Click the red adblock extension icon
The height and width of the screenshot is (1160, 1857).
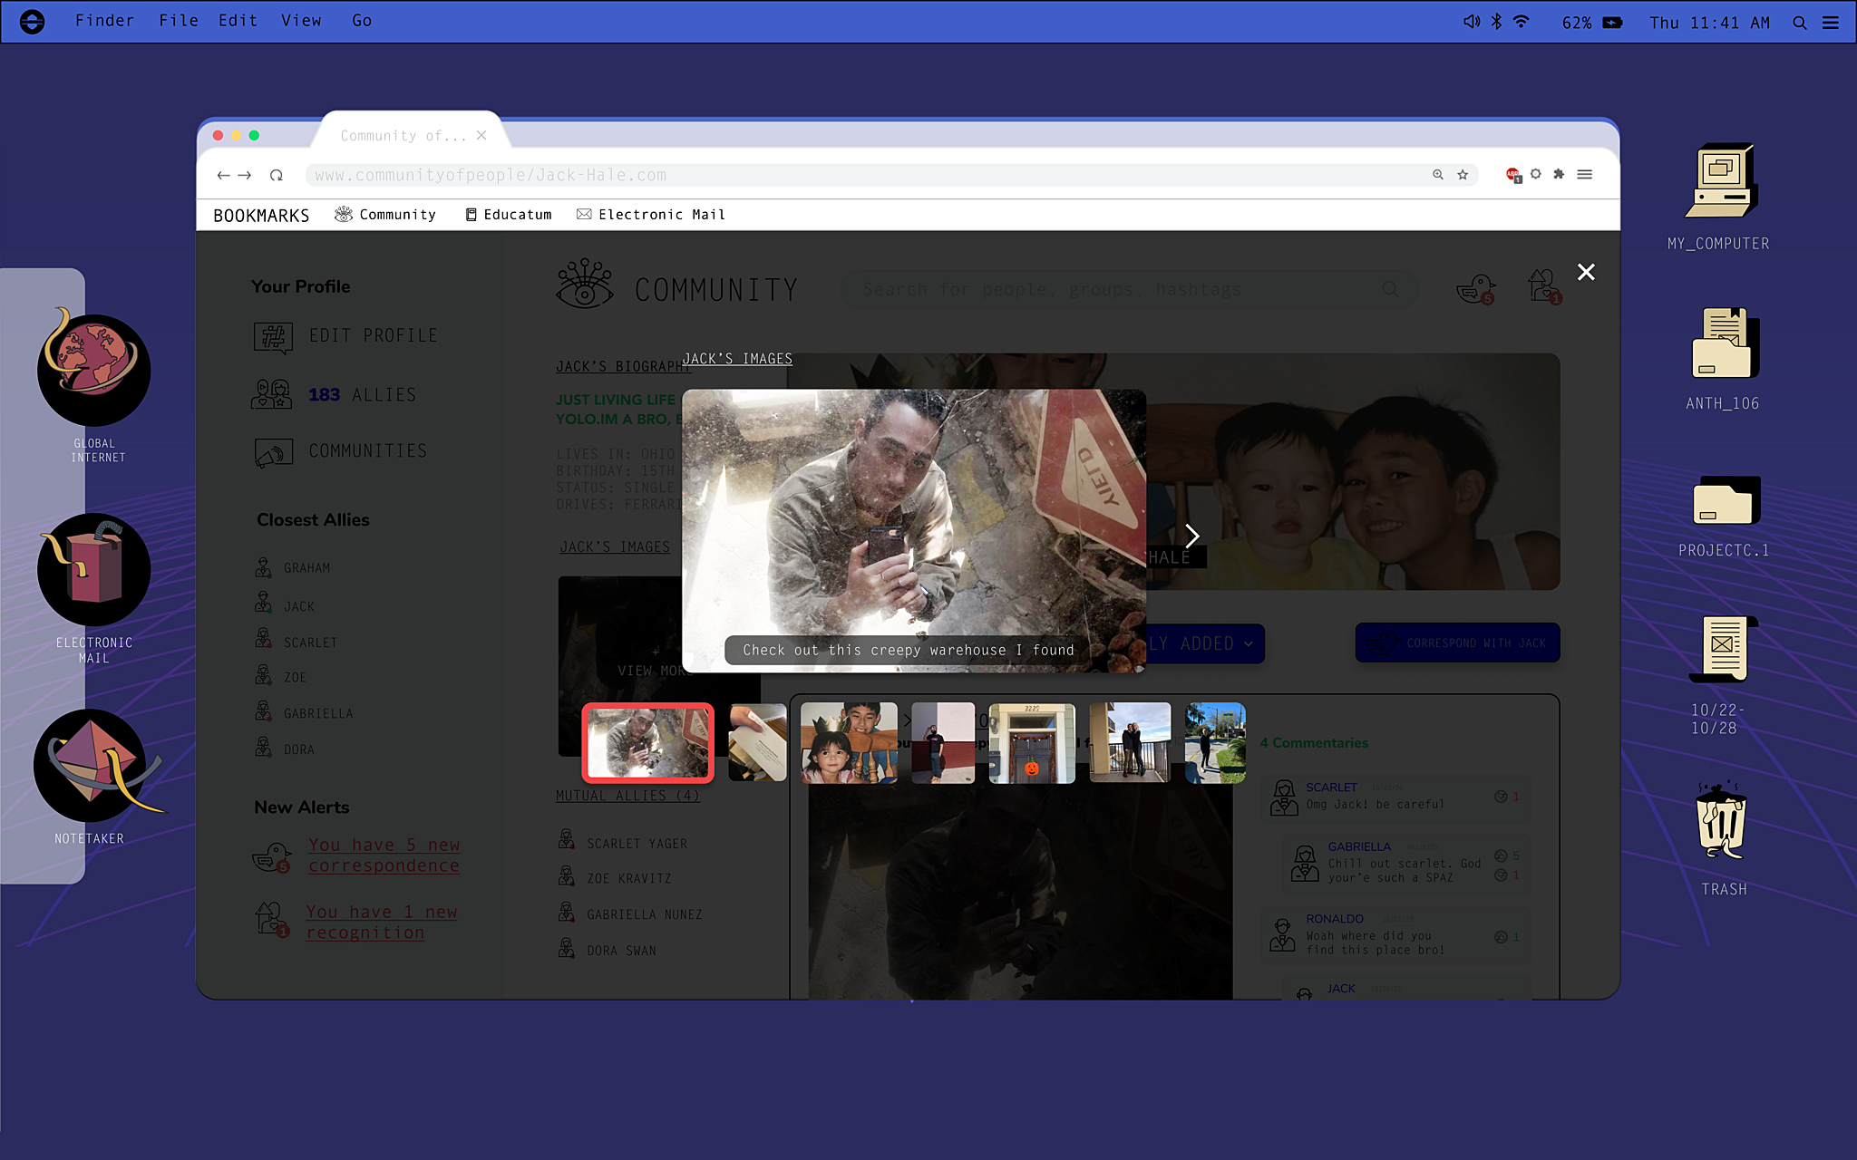tap(1512, 174)
